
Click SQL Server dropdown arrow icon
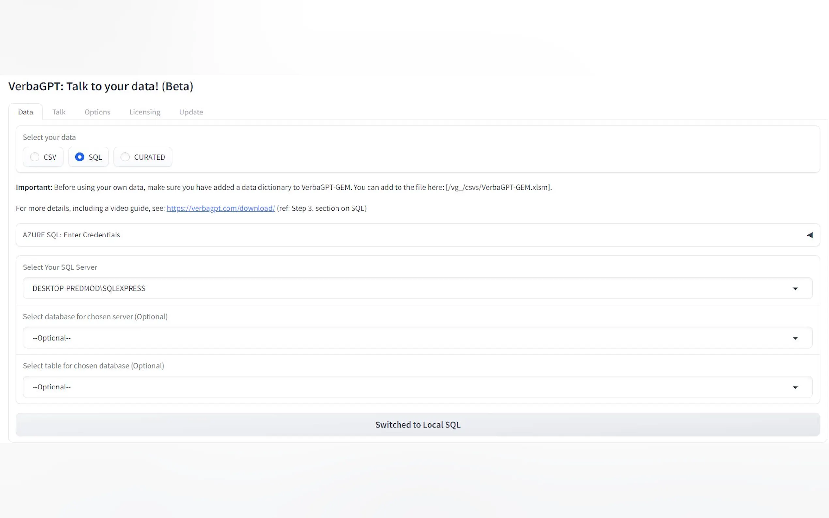tap(795, 288)
